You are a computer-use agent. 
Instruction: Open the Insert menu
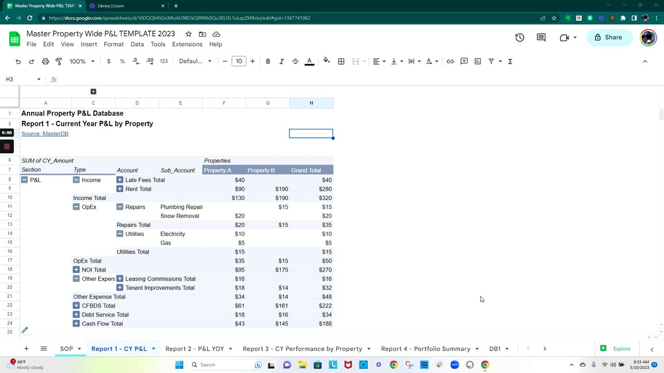[x=89, y=44]
